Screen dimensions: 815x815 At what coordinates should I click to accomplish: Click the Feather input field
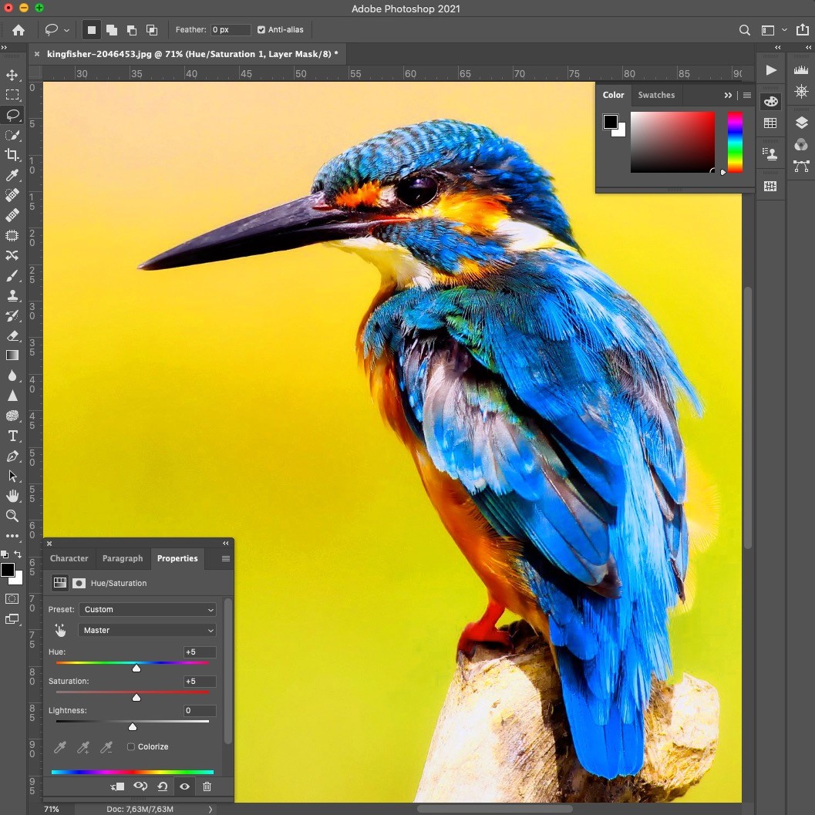(x=231, y=29)
